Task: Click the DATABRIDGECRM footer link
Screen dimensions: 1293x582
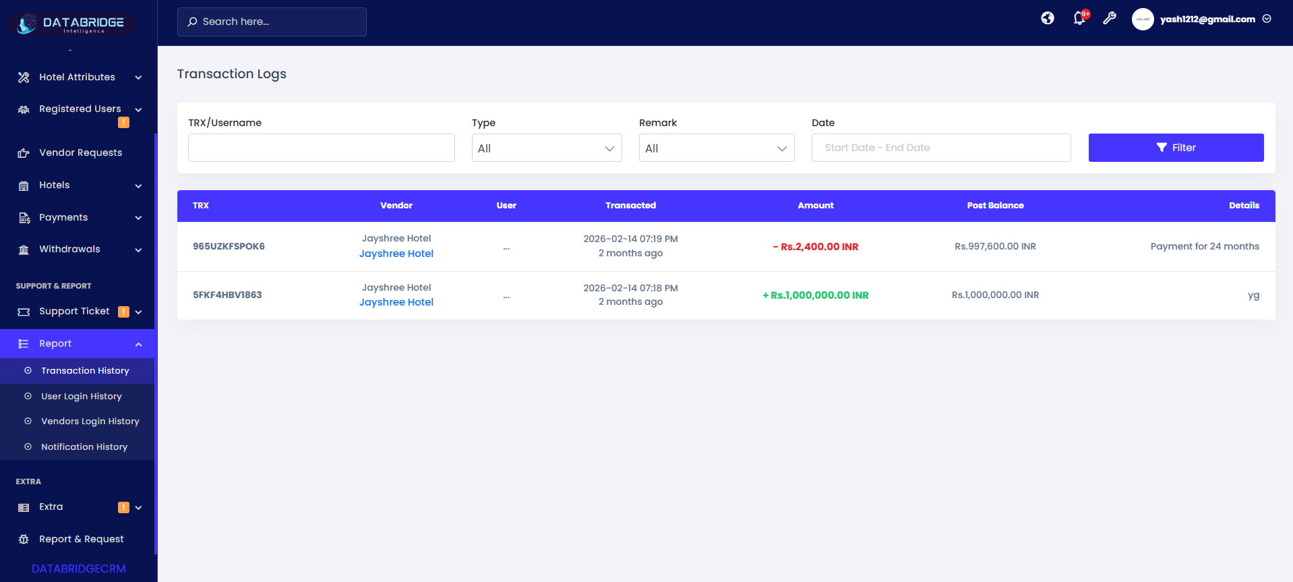Action: point(79,569)
